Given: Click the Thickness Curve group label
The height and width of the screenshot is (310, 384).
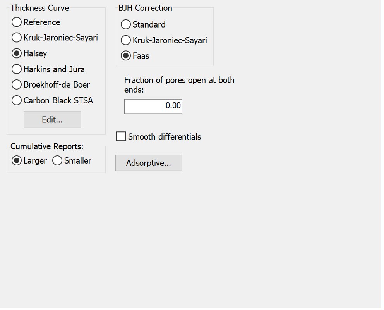Looking at the screenshot, I should point(40,8).
